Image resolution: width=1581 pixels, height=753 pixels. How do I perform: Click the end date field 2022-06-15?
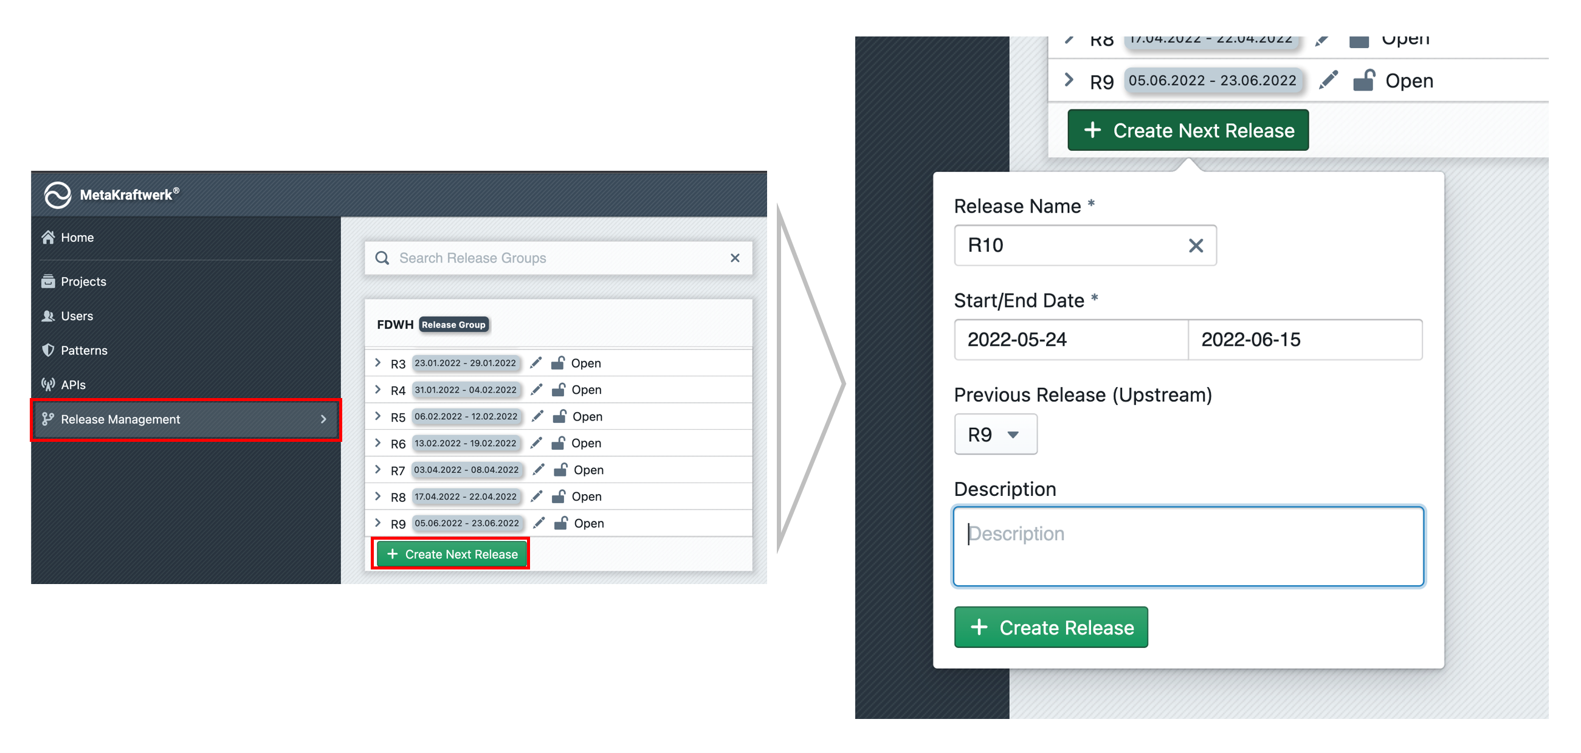(1304, 339)
